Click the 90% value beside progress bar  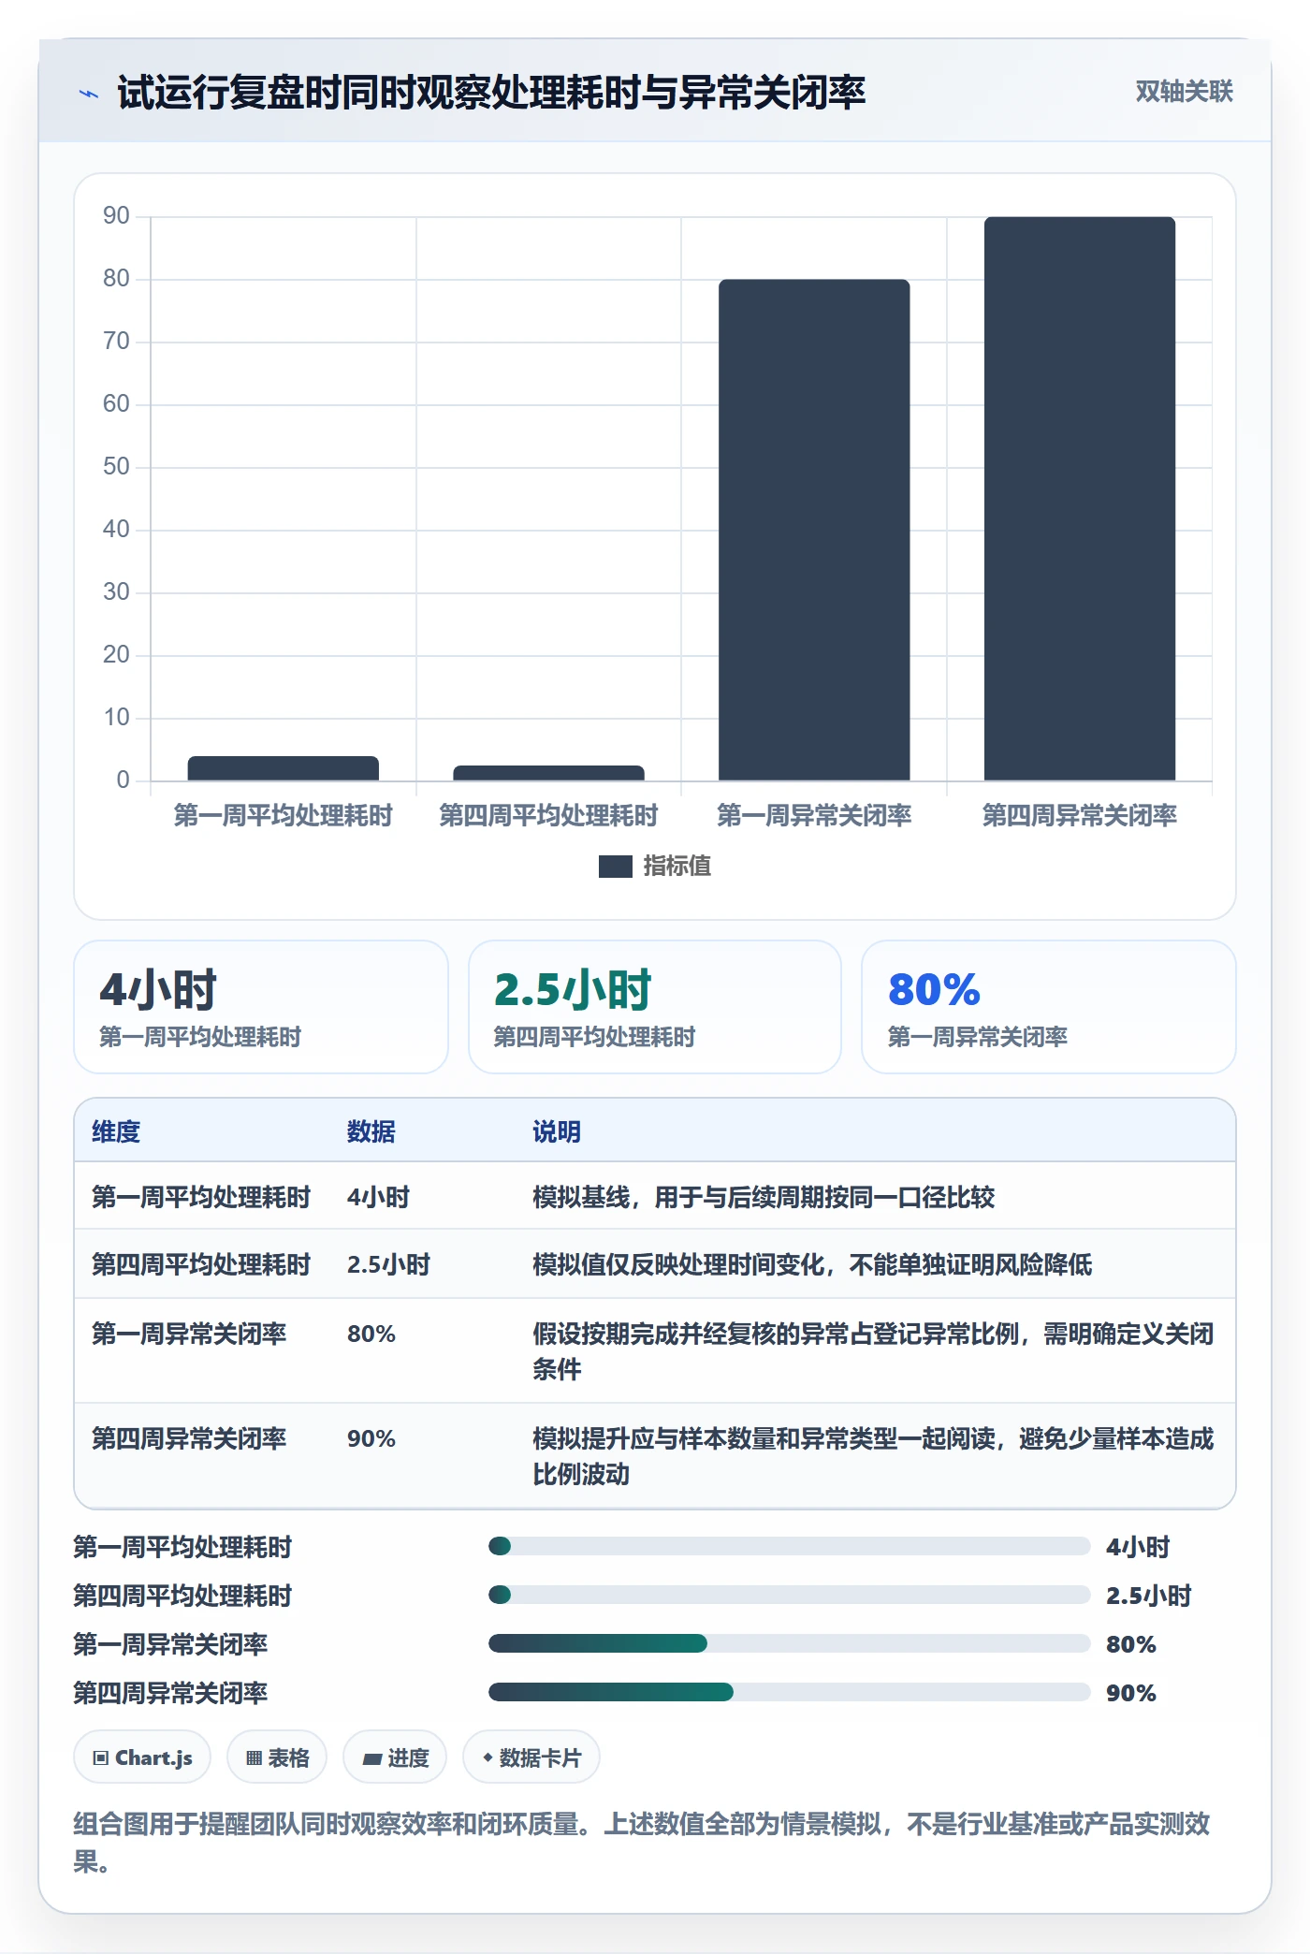(x=1131, y=1693)
